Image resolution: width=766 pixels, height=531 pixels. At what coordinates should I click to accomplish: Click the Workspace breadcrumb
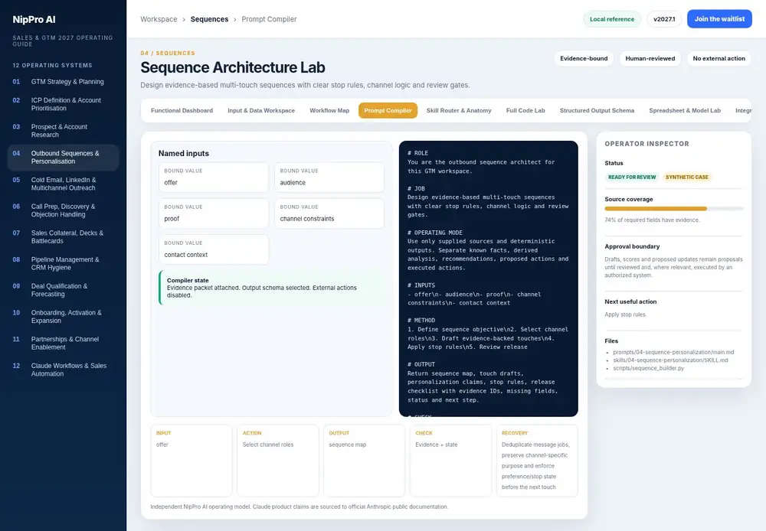pyautogui.click(x=159, y=19)
